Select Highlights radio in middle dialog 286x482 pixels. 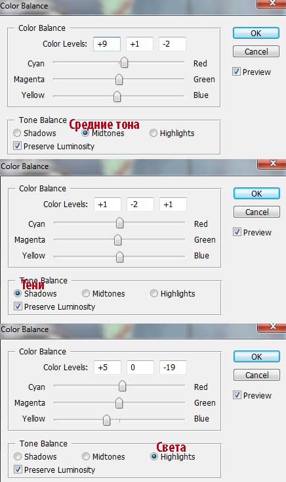pos(154,293)
